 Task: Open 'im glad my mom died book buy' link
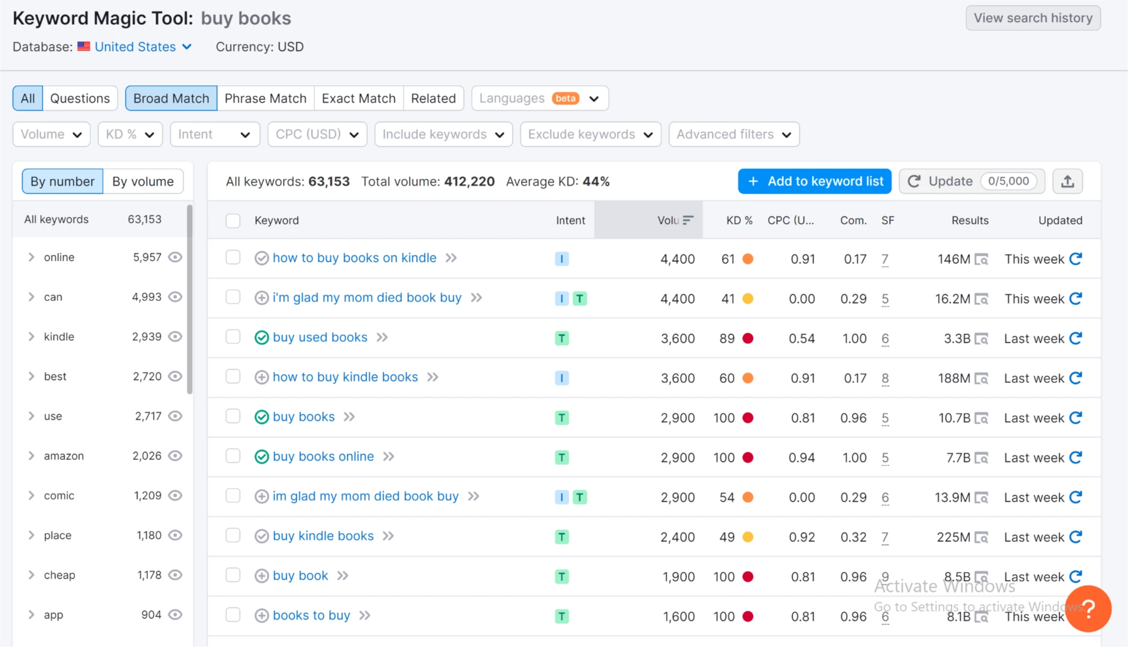point(366,496)
